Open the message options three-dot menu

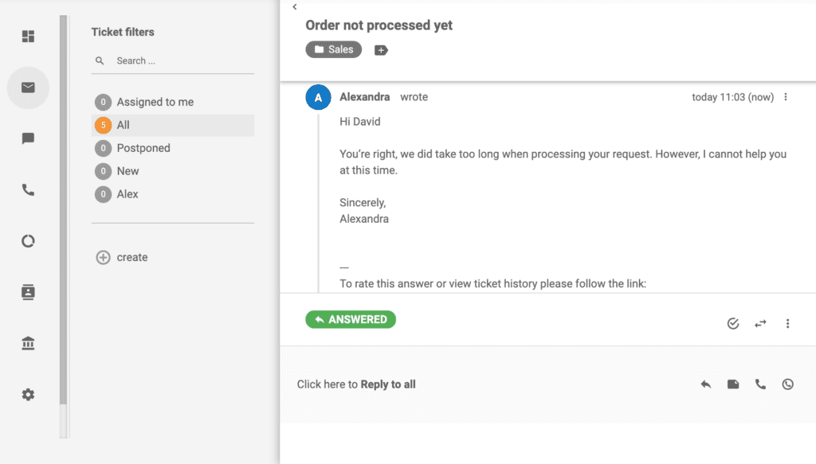tap(786, 96)
